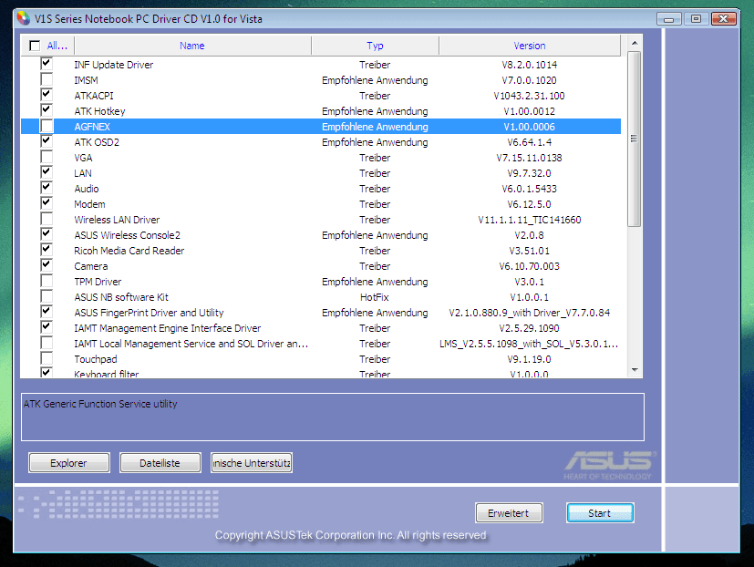This screenshot has height=567, width=754.
Task: Select the ASUS Wireless Console2 row name
Action: click(128, 234)
